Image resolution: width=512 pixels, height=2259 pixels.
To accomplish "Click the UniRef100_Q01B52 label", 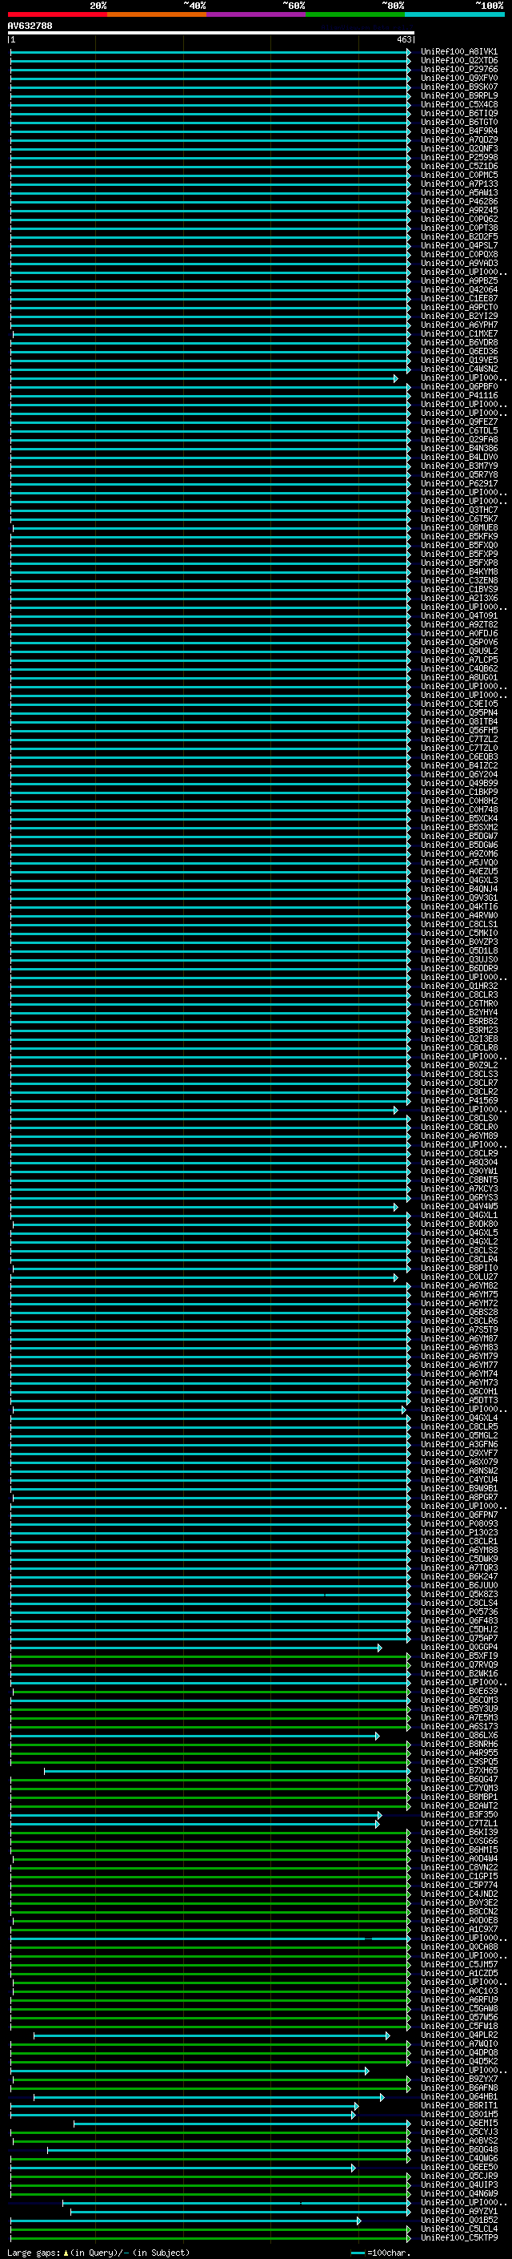I will [x=458, y=2220].
